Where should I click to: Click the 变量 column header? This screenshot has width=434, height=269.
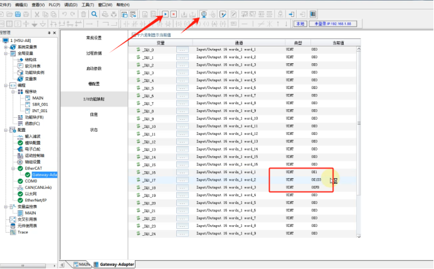[161, 43]
